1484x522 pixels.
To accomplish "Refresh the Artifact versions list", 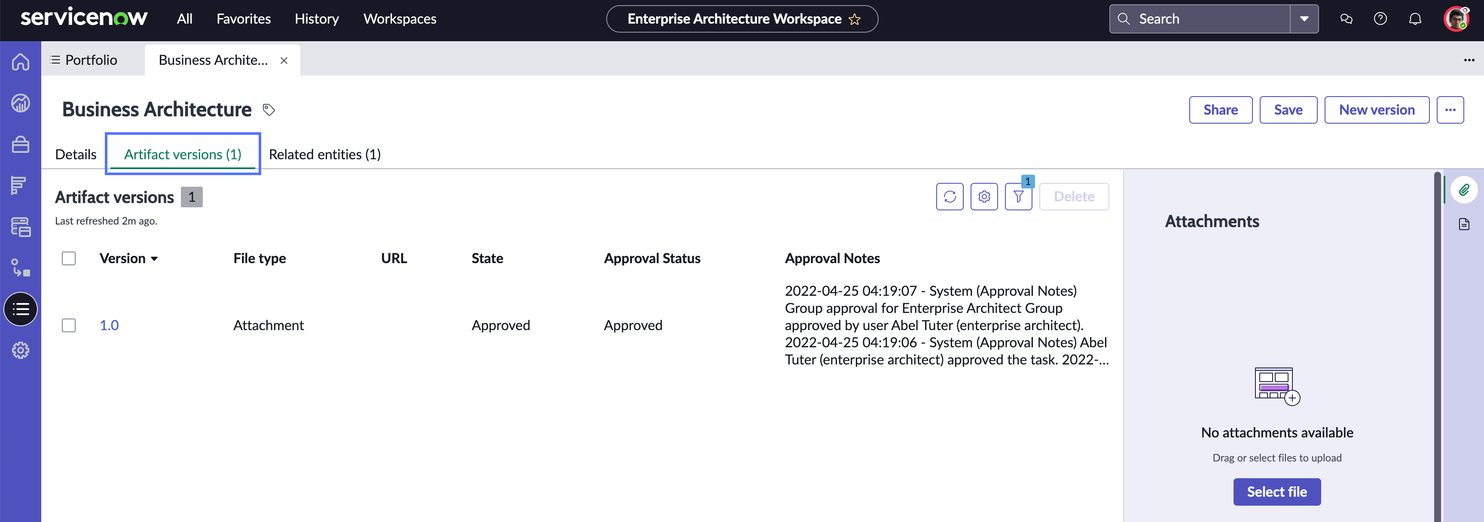I will tap(950, 197).
